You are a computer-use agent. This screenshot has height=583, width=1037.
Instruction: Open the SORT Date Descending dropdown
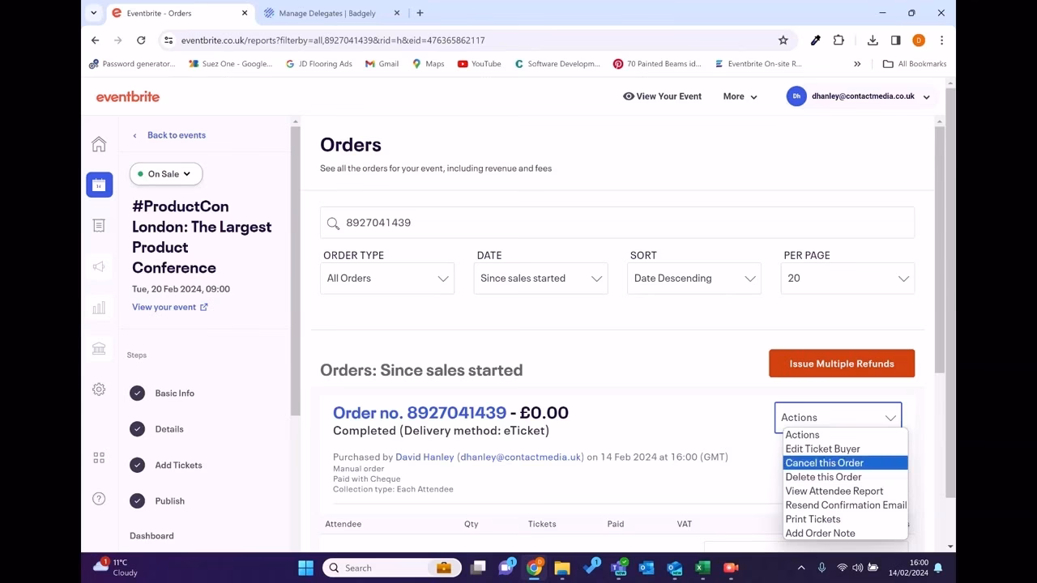pyautogui.click(x=694, y=278)
